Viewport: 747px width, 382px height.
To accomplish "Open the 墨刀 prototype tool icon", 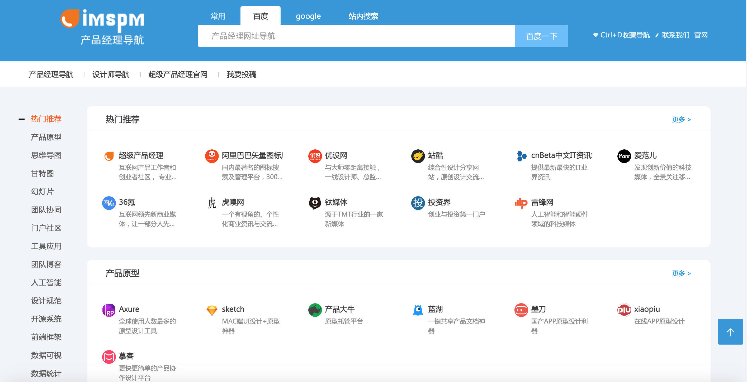I will 521,309.
